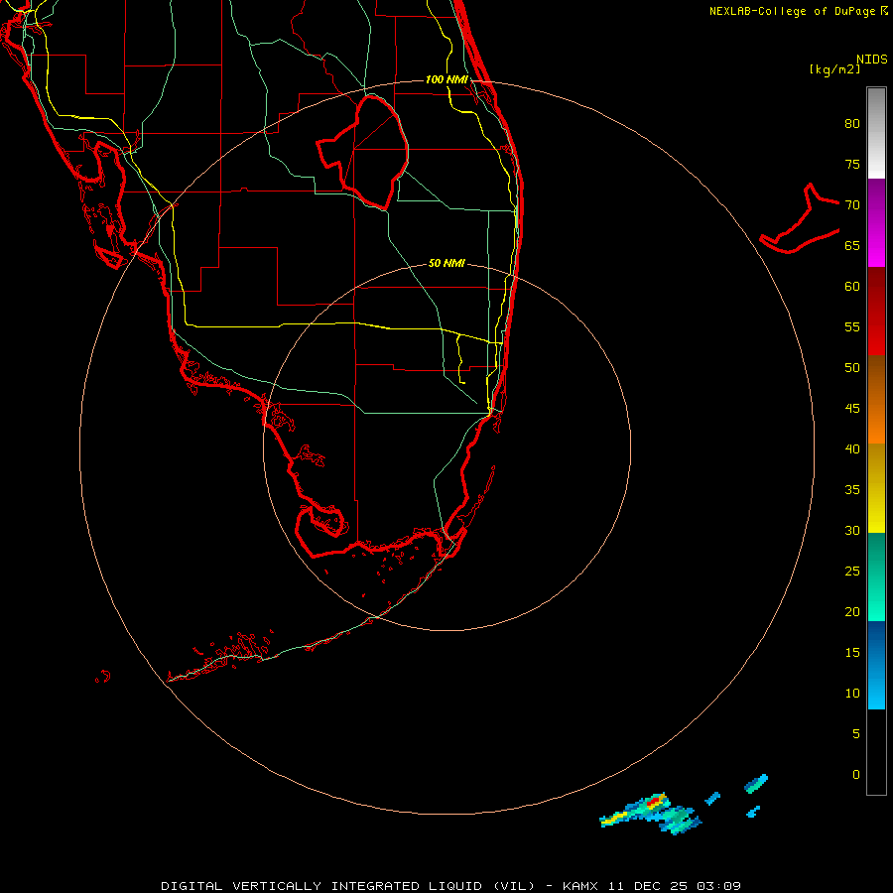The width and height of the screenshot is (893, 893).
Task: Click the large multicolored radar echo cluster
Action: 651,814
